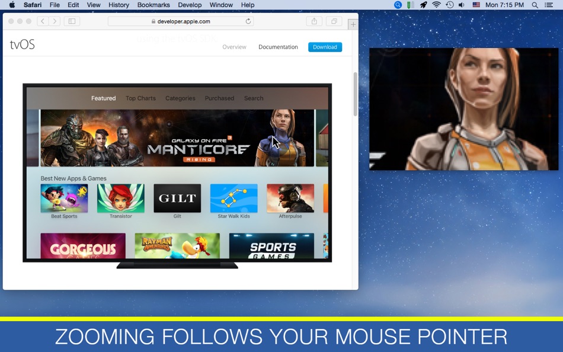
Task: Open the View menu
Action: (94, 5)
